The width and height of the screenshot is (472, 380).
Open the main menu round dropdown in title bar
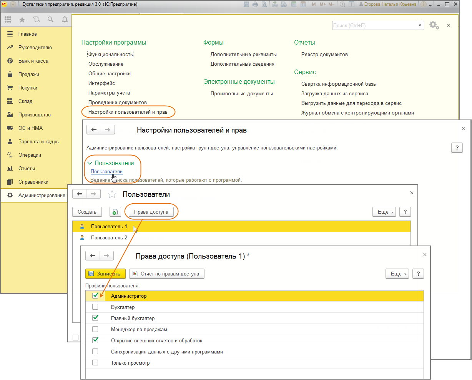(13, 4)
